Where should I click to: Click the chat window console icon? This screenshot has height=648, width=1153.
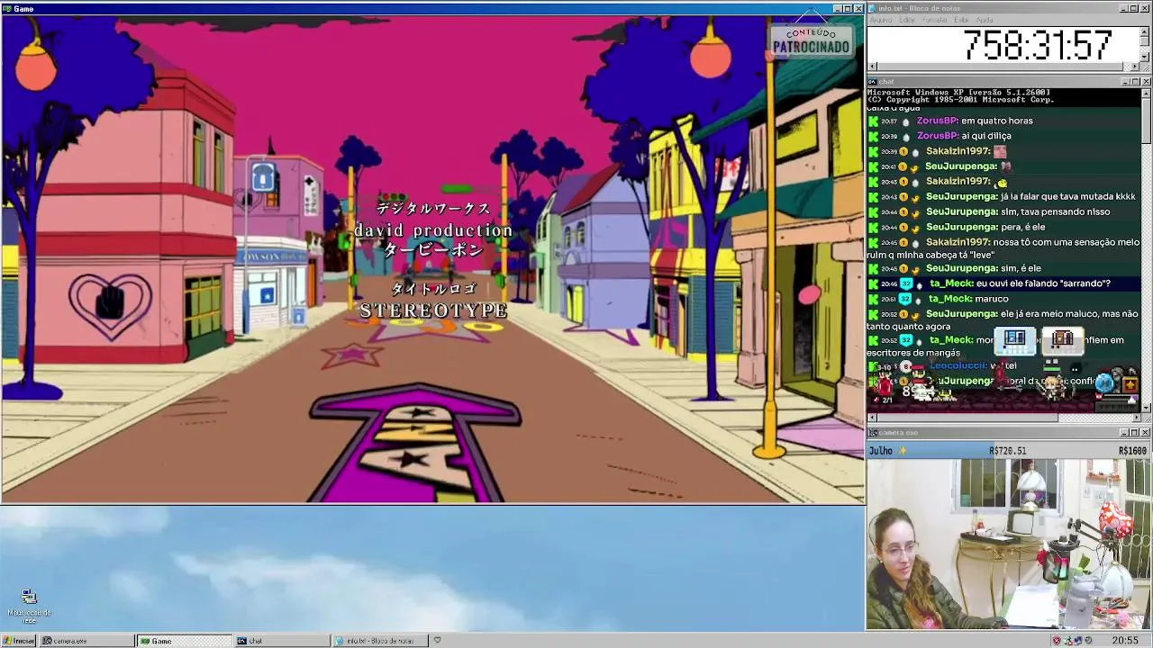tap(872, 82)
